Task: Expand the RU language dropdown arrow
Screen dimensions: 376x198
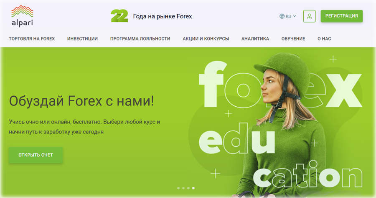Action: click(x=295, y=16)
